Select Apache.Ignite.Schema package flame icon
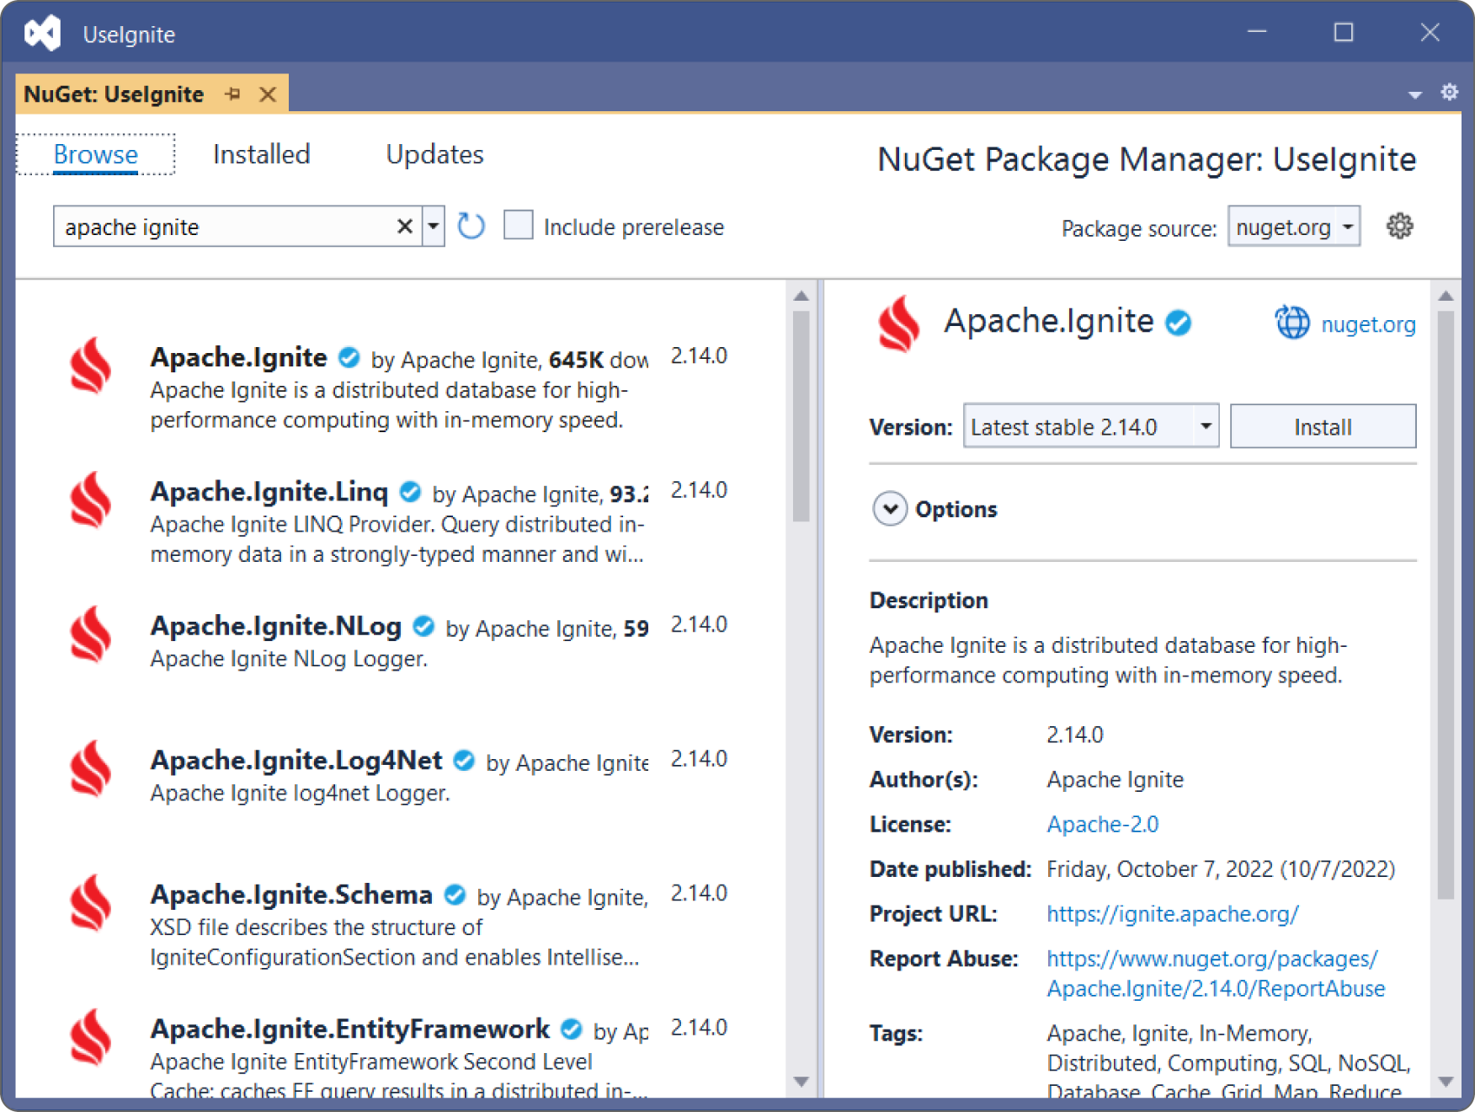 pos(91,903)
